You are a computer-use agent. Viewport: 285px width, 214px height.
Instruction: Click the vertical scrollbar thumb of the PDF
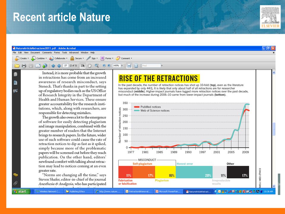pyautogui.click(x=274, y=129)
